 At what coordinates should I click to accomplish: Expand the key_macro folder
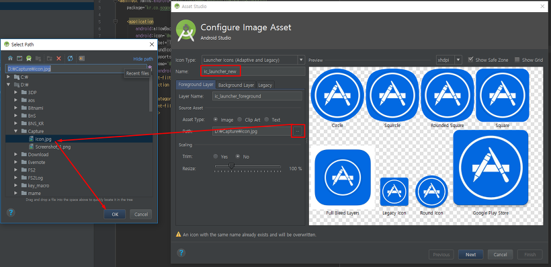point(16,186)
